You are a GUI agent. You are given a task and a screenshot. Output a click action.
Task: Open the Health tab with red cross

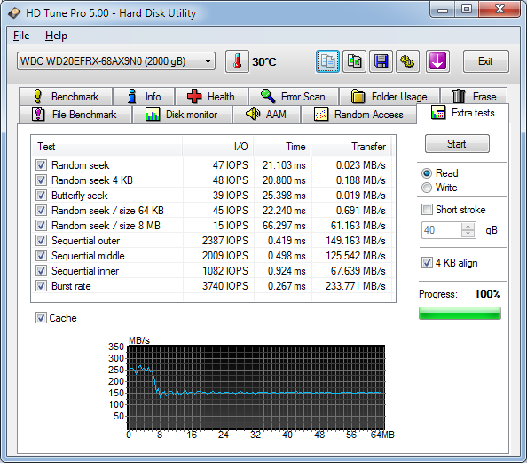point(212,97)
